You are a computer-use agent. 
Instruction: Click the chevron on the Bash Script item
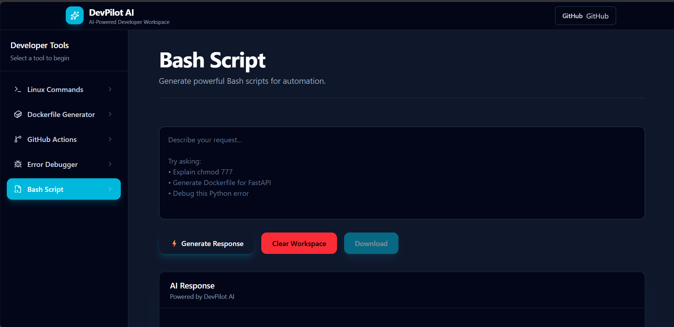coord(110,189)
